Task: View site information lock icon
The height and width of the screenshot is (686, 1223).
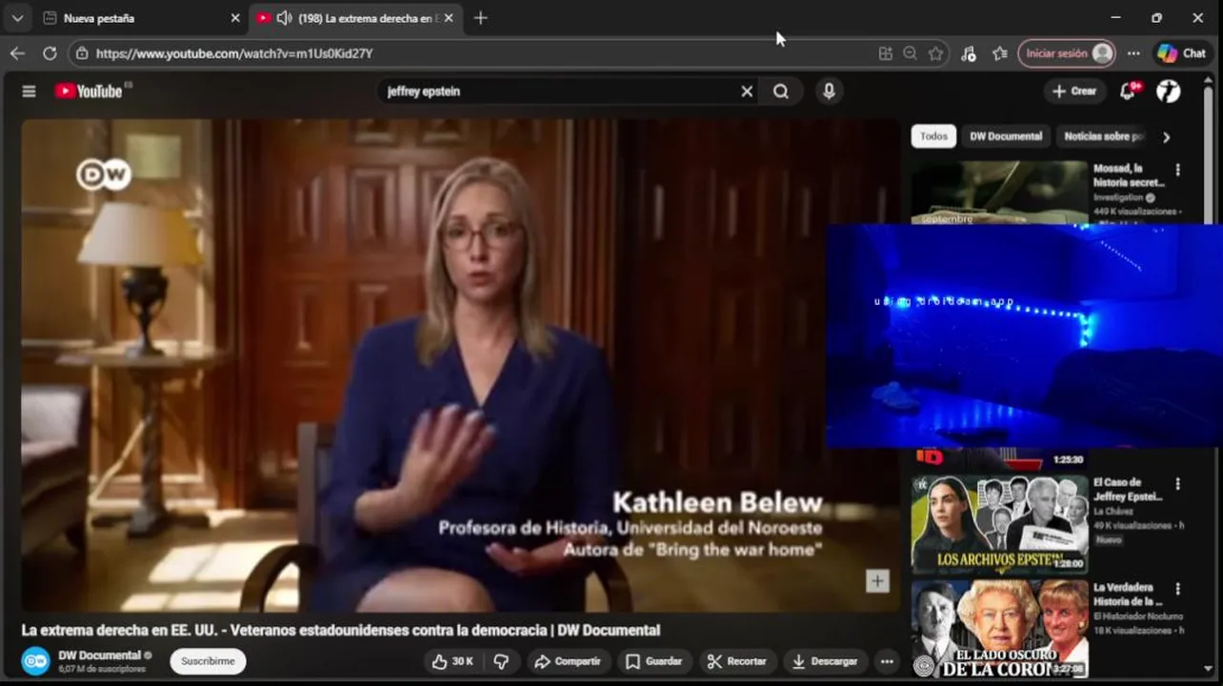Action: 83,53
